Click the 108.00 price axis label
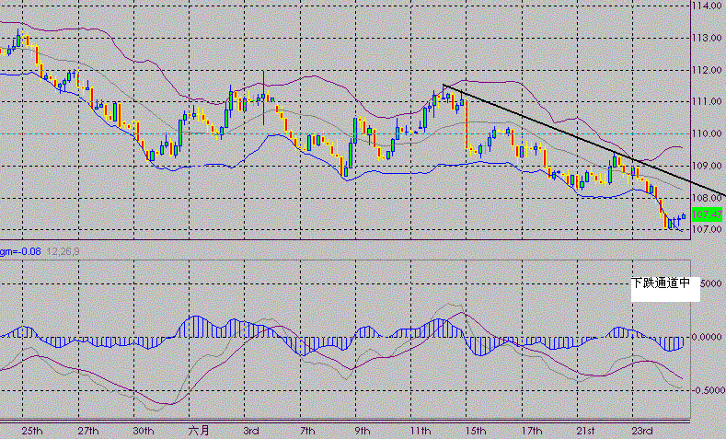726x439 pixels. click(x=708, y=198)
